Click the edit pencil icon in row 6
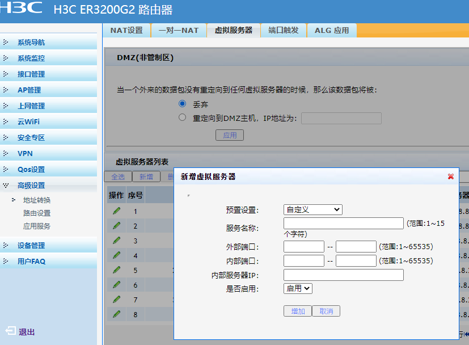This screenshot has height=345, width=469. pyautogui.click(x=117, y=284)
